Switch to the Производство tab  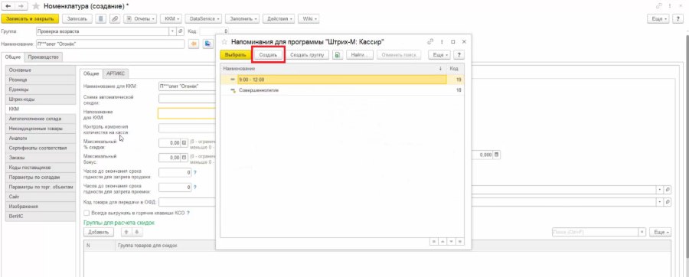pyautogui.click(x=44, y=57)
